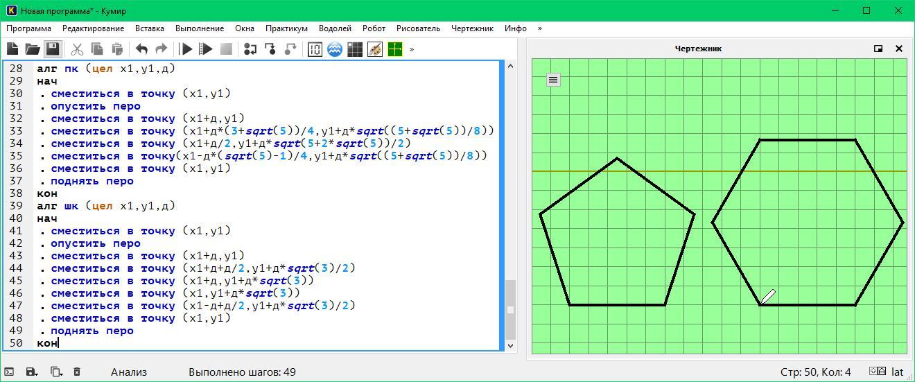Open the Программа menu
The image size is (915, 382).
click(x=28, y=28)
